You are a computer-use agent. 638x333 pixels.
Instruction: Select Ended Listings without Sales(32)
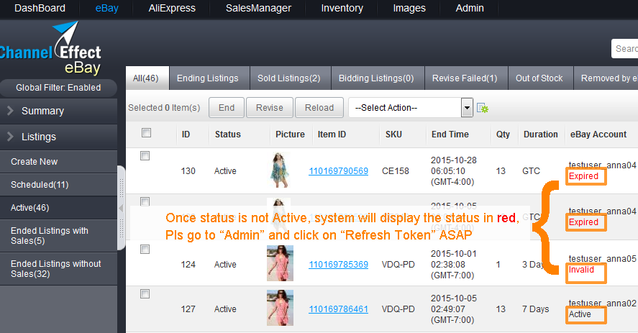pyautogui.click(x=58, y=269)
